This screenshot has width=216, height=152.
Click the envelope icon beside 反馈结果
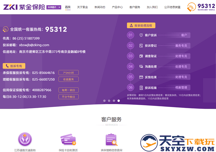[141, 77]
